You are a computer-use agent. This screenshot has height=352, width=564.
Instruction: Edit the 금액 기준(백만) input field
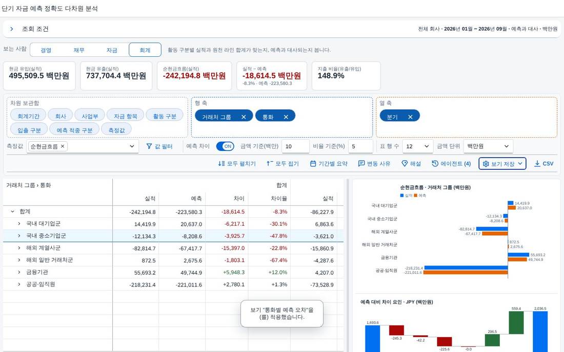tap(295, 146)
